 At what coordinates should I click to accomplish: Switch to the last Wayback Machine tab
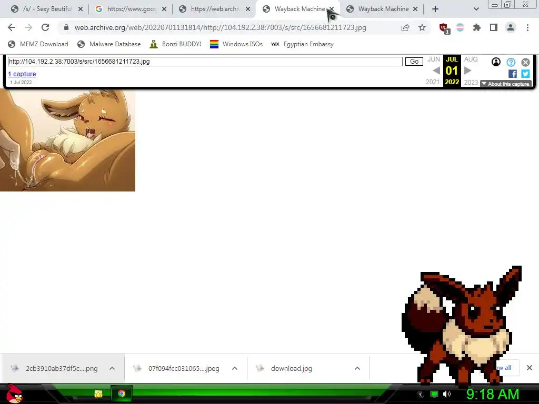(x=383, y=9)
